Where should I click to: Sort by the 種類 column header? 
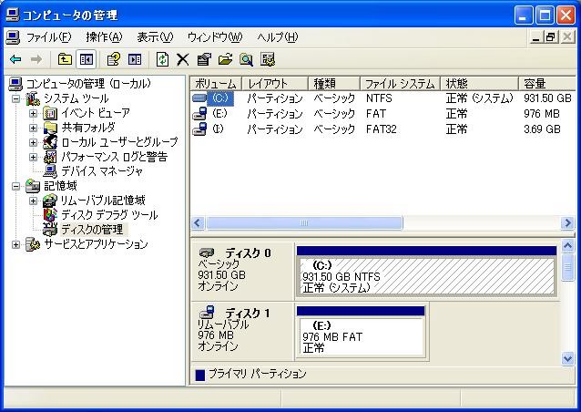click(334, 84)
